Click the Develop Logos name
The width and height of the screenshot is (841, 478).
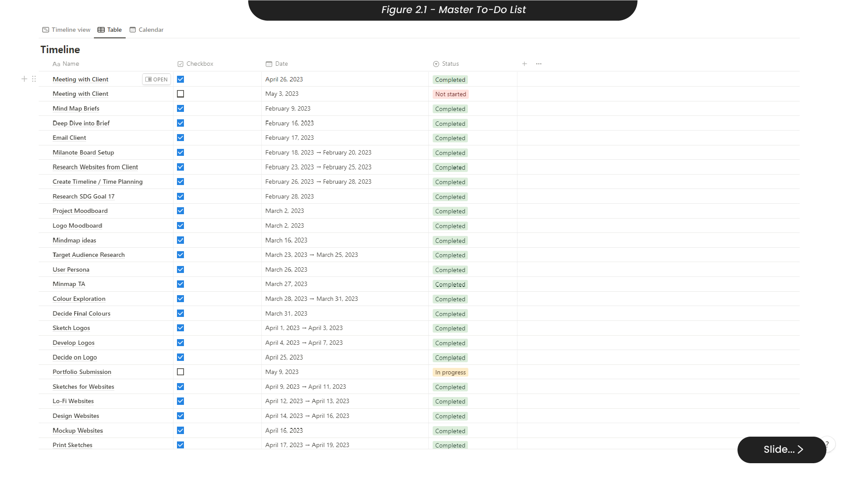(73, 343)
